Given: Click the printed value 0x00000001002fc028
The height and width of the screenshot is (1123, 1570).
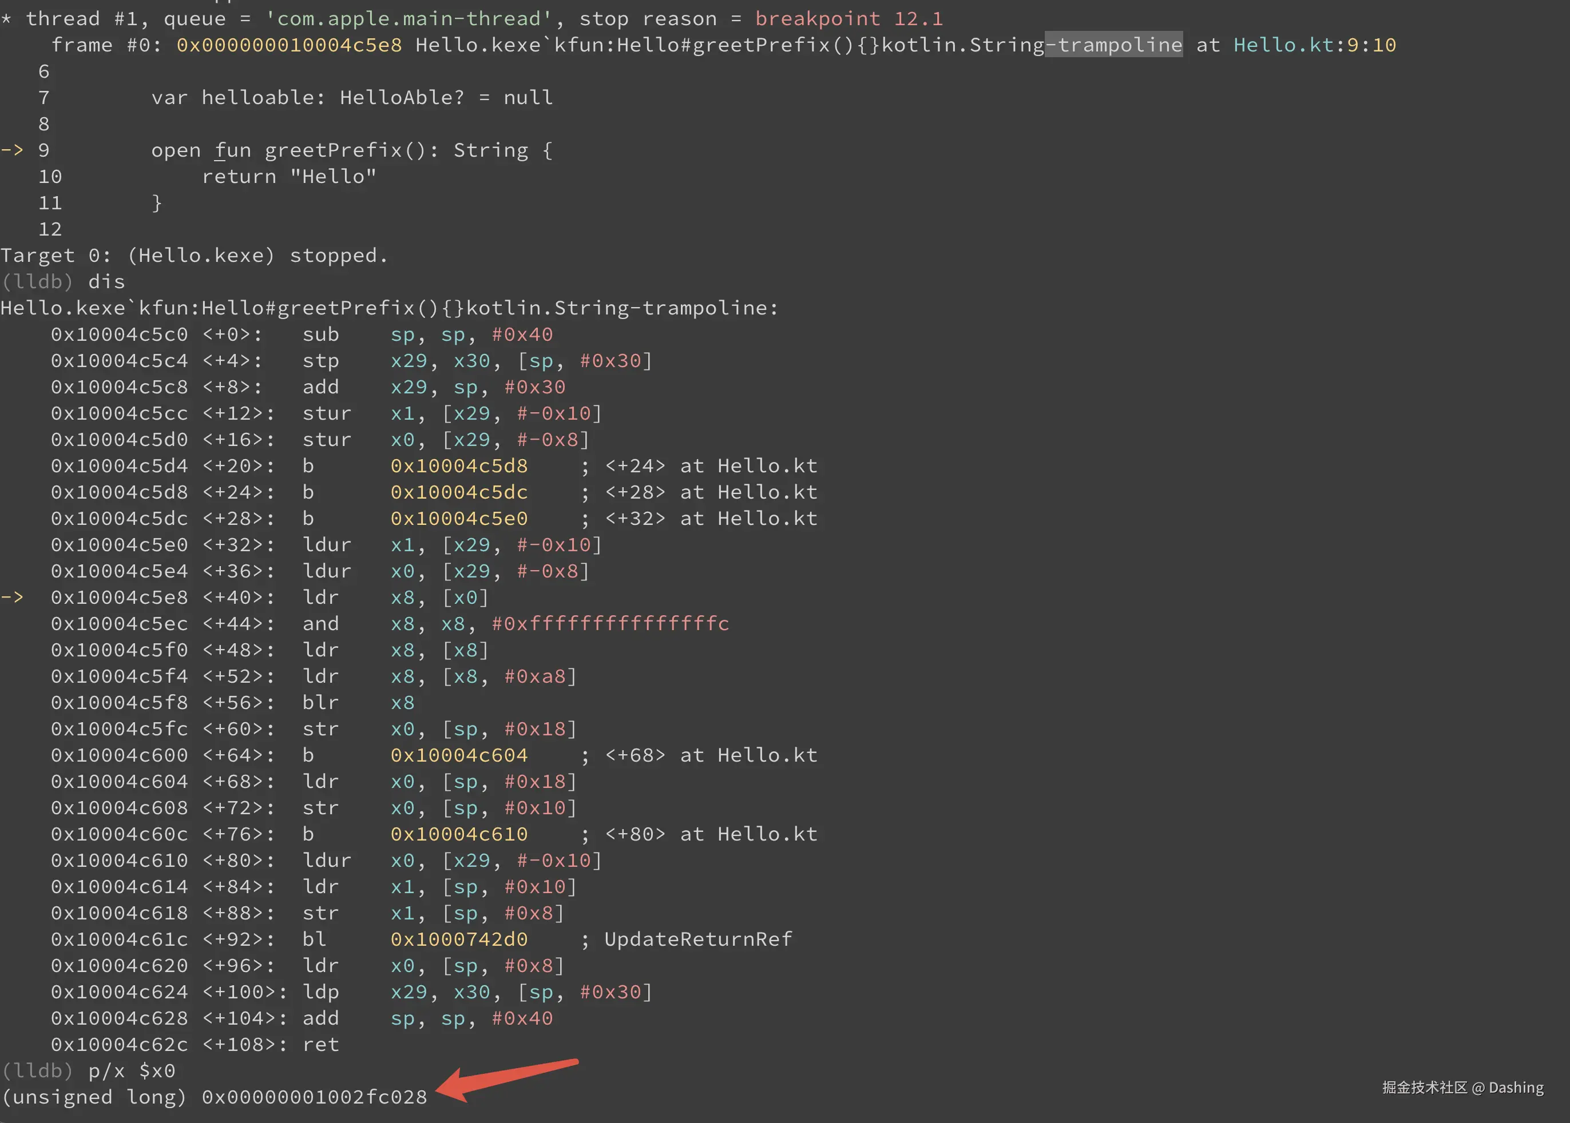Looking at the screenshot, I should coord(314,1097).
